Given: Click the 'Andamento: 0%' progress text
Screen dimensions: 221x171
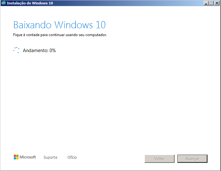Looking at the screenshot, I should 39,51.
